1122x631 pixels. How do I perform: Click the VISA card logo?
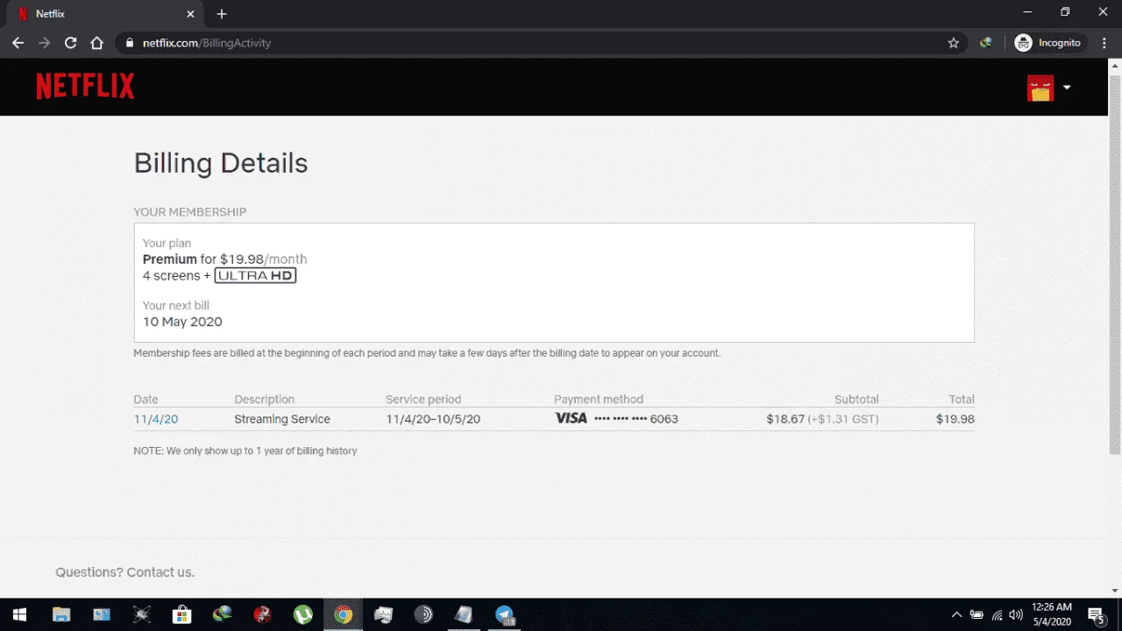[x=571, y=418]
